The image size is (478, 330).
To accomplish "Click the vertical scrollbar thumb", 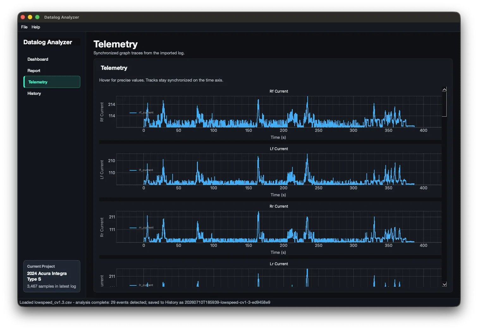I will click(444, 104).
